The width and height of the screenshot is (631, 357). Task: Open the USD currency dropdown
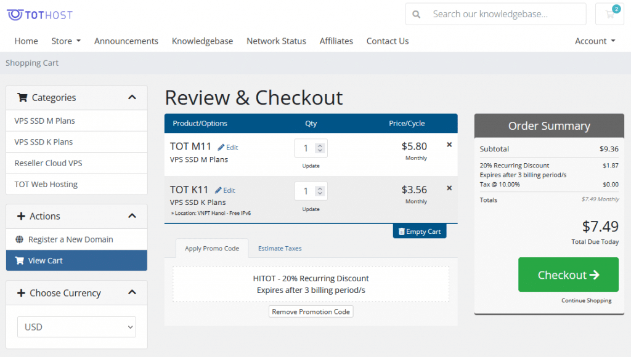76,327
